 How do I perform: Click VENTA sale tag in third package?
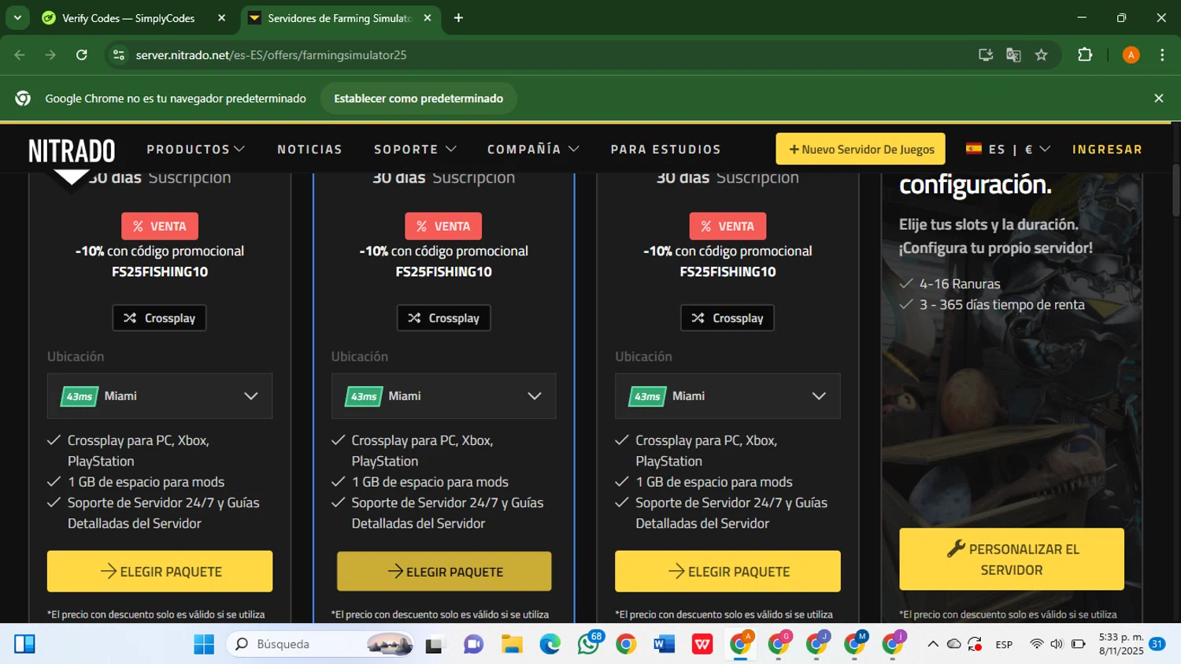[x=727, y=226]
